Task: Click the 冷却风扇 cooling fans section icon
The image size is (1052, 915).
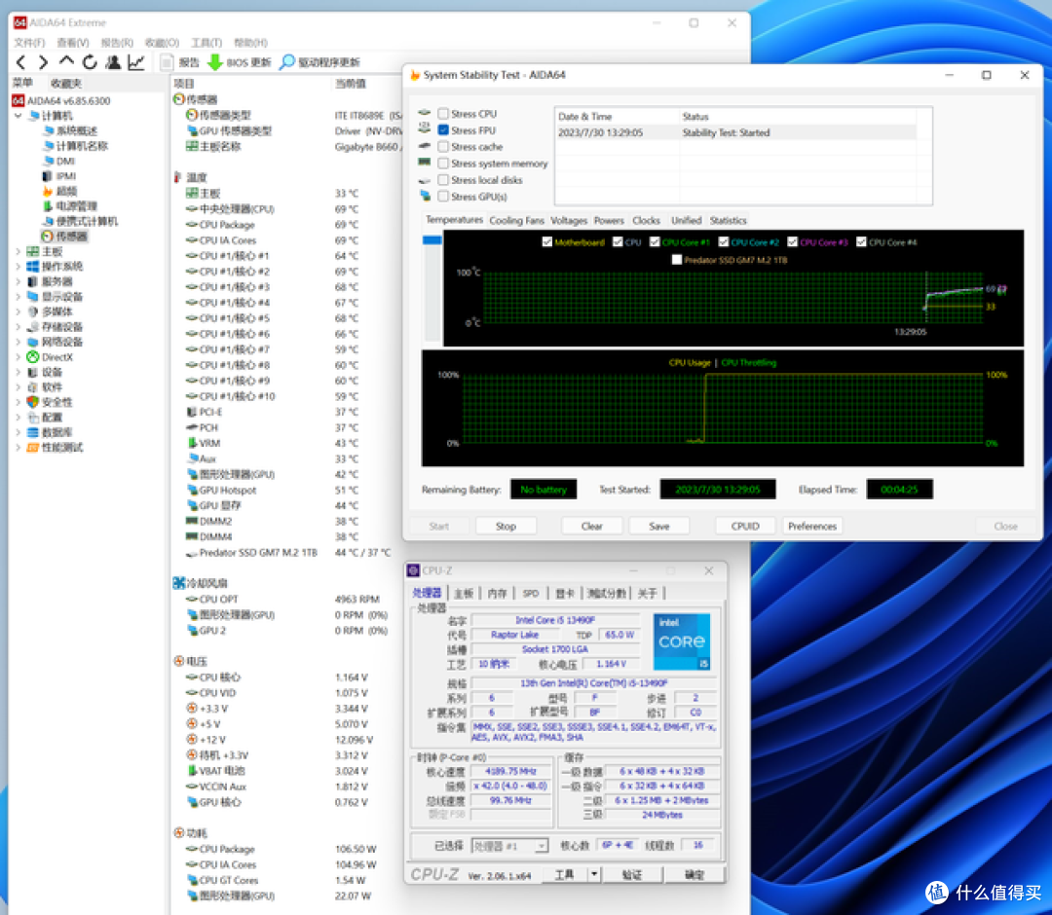Action: 179,583
